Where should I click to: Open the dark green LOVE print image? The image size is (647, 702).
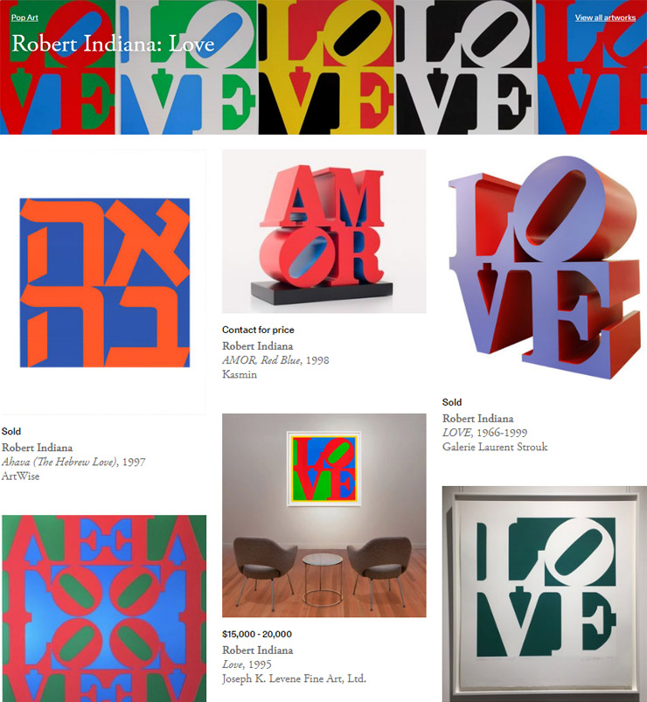tap(545, 594)
